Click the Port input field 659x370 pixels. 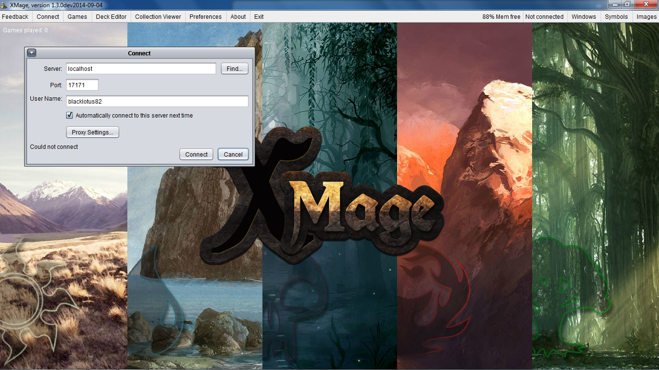(82, 85)
